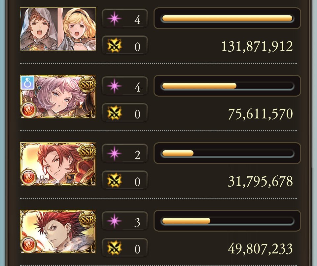This screenshot has width=317, height=266.
Task: Select the blue ring icon on pink-haired character
Action: click(x=27, y=83)
